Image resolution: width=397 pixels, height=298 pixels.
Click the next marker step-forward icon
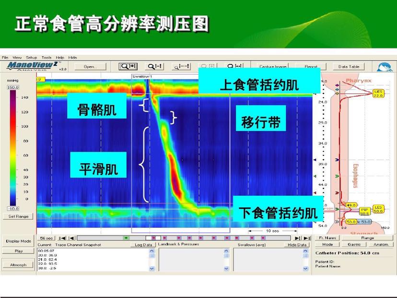pyautogui.click(x=298, y=238)
